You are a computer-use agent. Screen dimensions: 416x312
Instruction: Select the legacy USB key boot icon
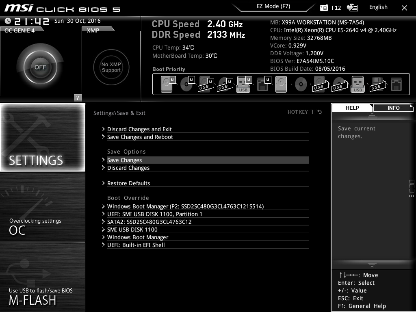[x=357, y=84]
